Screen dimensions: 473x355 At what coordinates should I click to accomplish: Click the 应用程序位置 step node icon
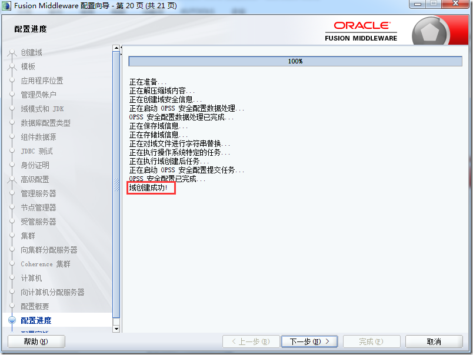[12, 80]
